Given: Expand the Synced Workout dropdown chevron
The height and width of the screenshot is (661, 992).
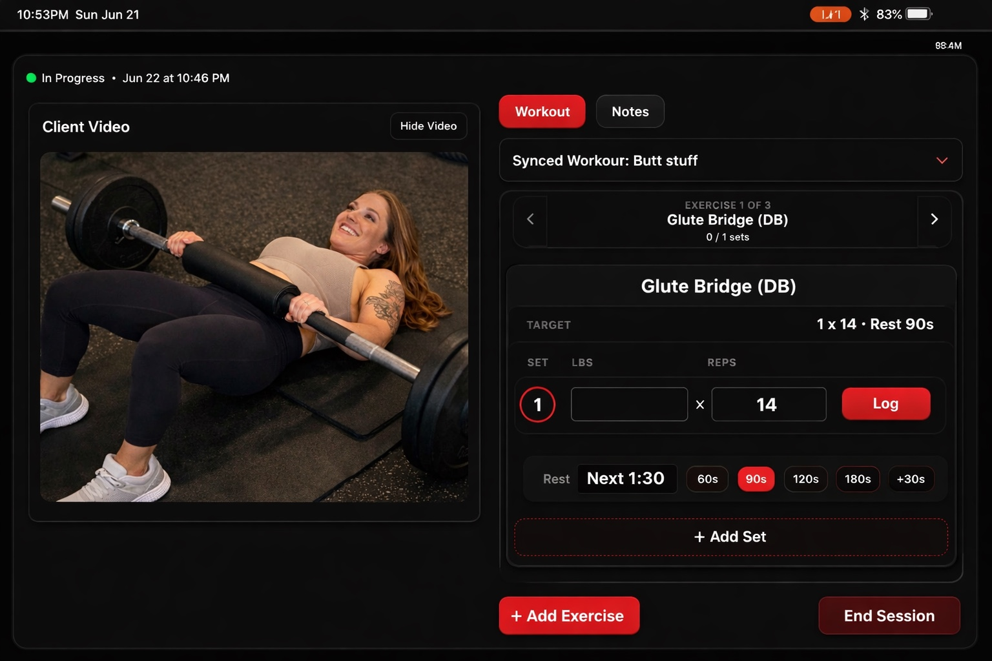Looking at the screenshot, I should (x=942, y=161).
